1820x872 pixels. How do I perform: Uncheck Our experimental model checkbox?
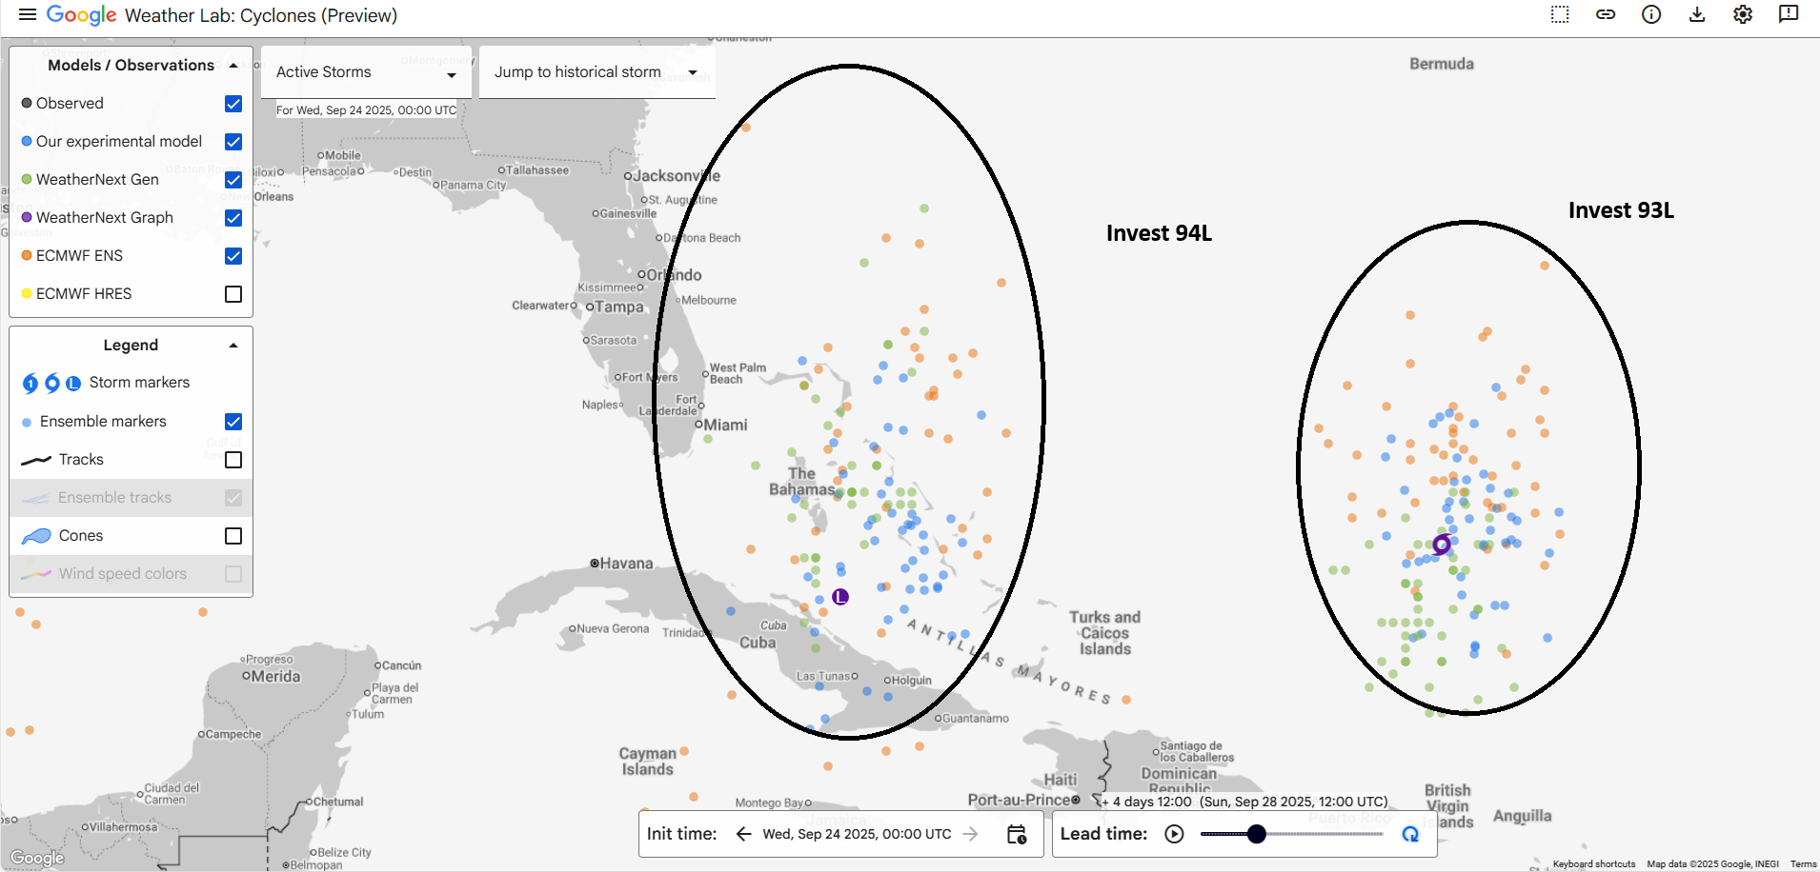(x=233, y=142)
